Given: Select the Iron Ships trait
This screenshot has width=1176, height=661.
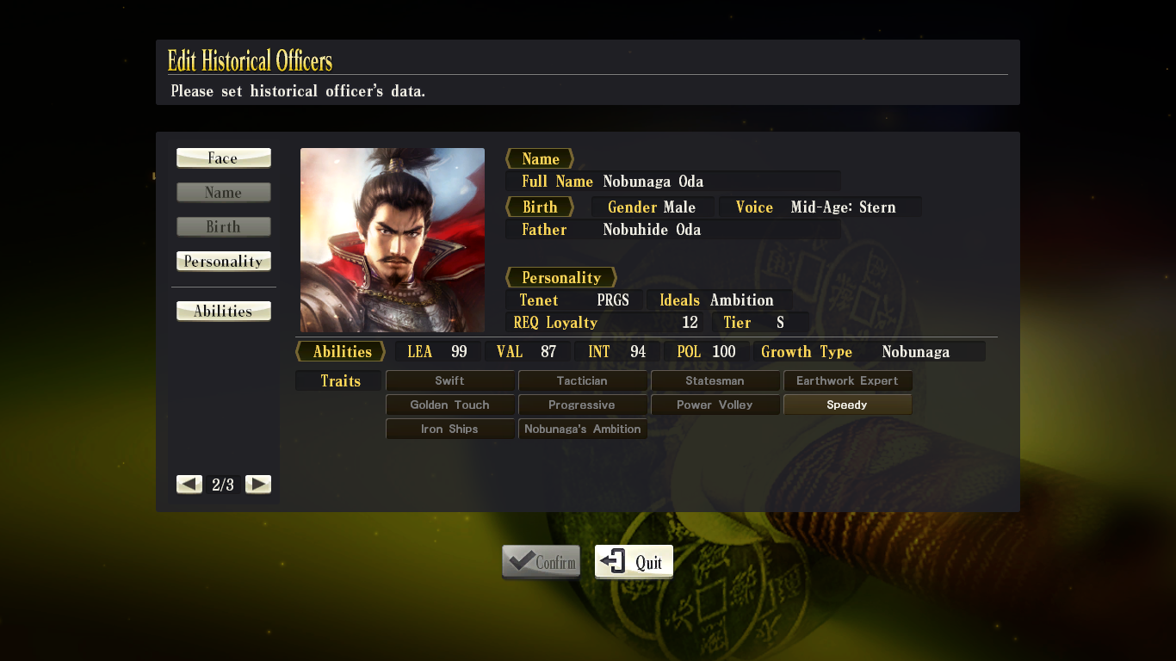Looking at the screenshot, I should pos(450,429).
